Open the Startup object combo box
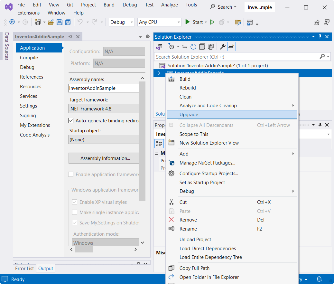This screenshot has height=284, width=334. [104, 139]
